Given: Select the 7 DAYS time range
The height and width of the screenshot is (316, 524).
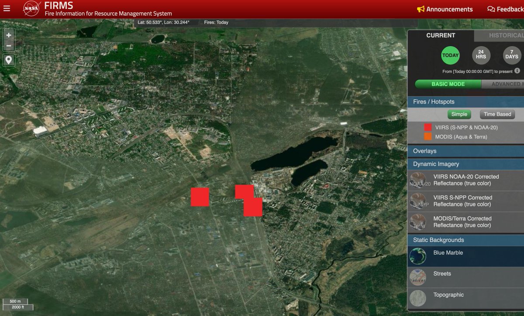Looking at the screenshot, I should pos(512,55).
